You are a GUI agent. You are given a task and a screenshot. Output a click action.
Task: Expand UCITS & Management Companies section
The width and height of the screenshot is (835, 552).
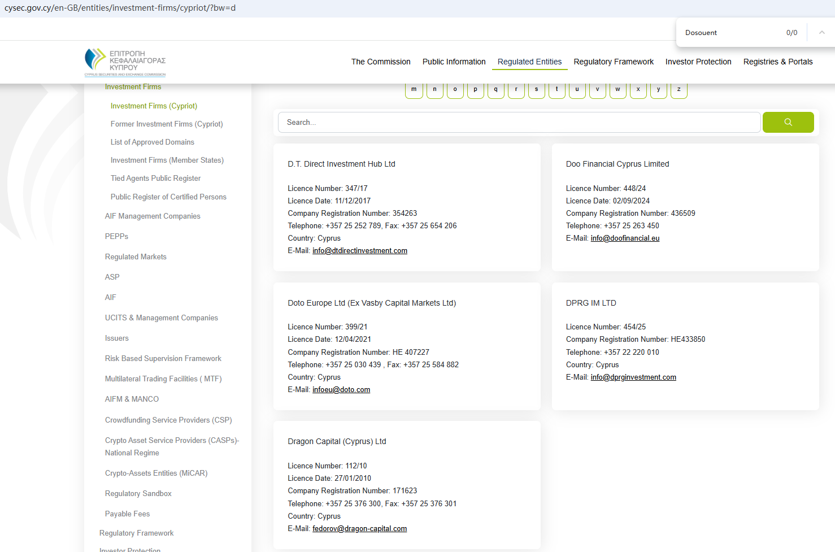(161, 318)
